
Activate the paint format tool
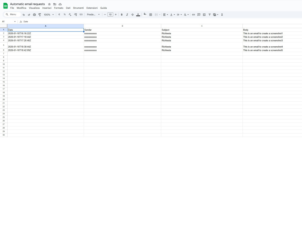[x=40, y=15]
